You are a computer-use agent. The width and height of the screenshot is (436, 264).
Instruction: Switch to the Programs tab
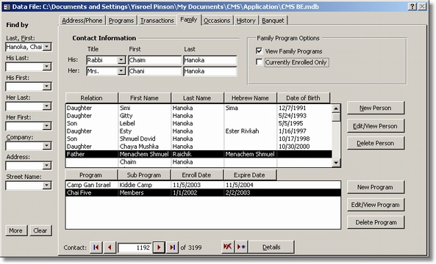point(121,21)
